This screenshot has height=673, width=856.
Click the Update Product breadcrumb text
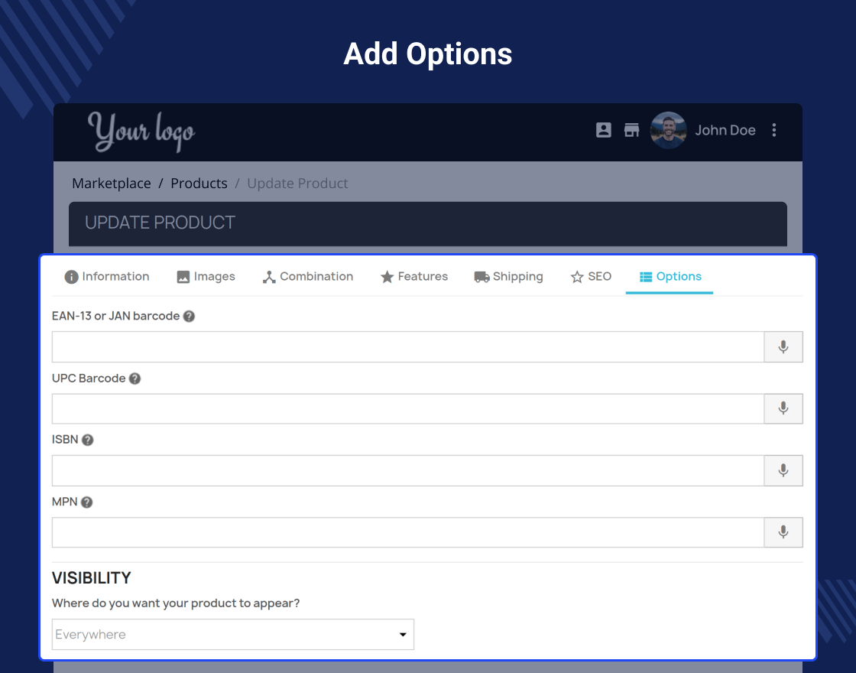pyautogui.click(x=297, y=184)
